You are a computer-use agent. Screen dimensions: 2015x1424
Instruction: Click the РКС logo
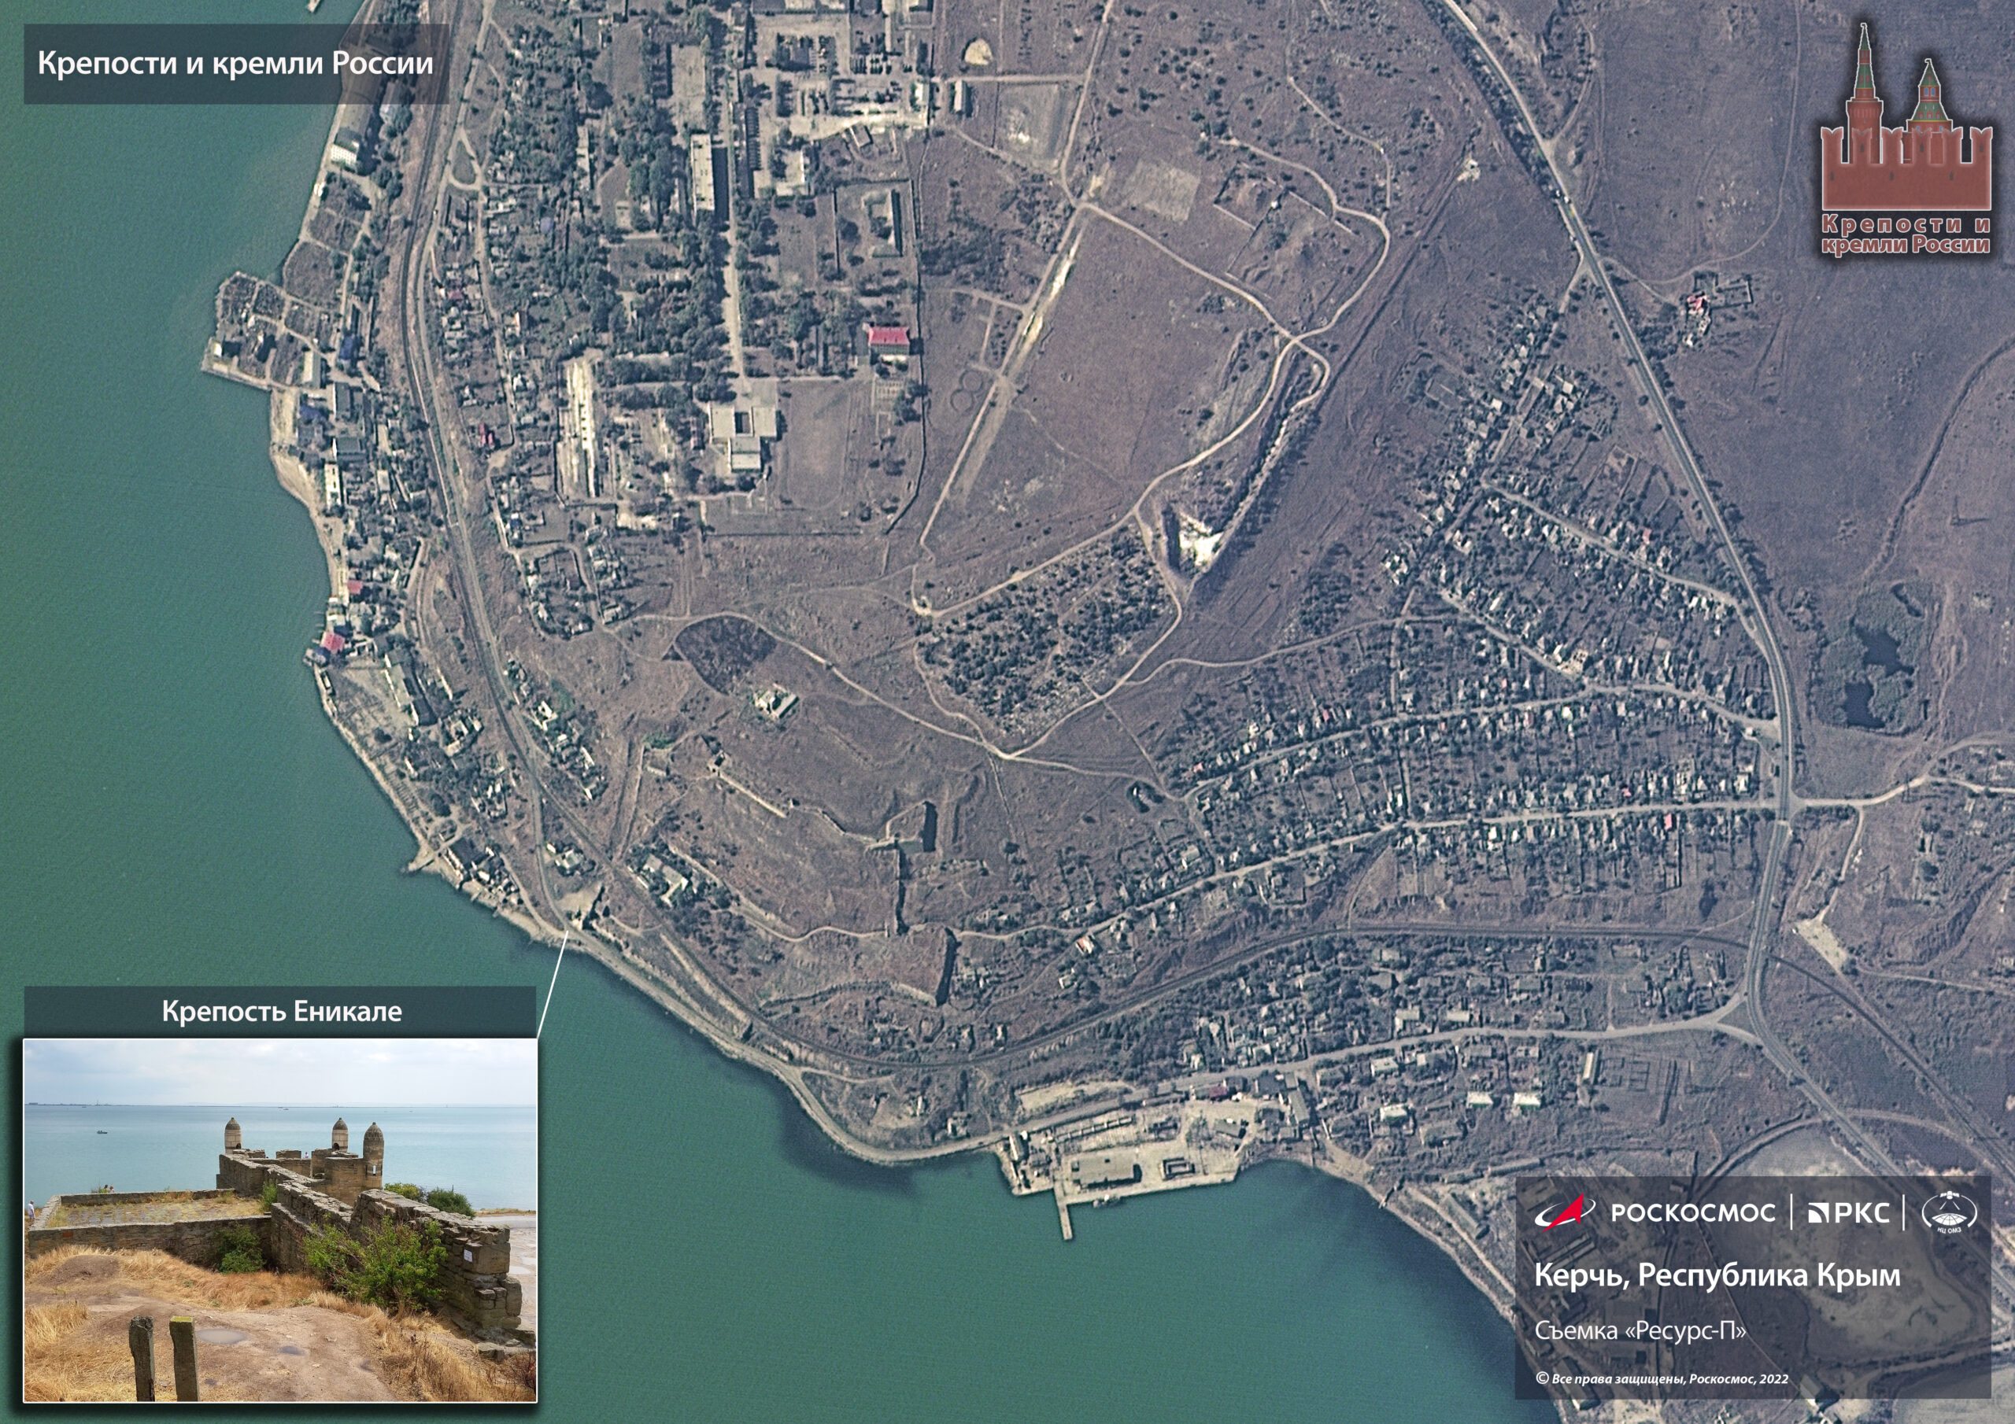[x=1848, y=1212]
